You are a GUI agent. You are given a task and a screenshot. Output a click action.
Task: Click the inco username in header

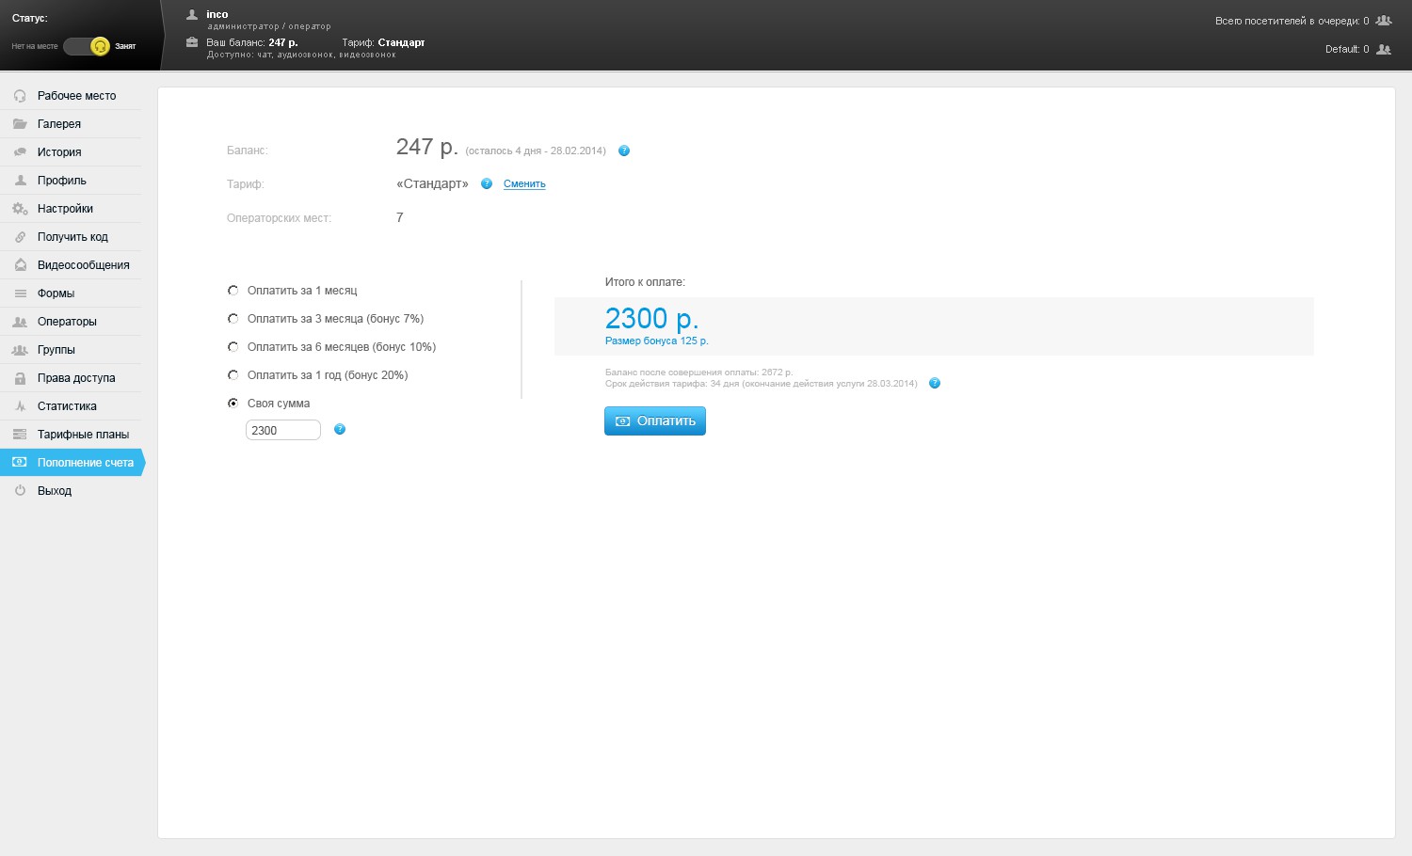tap(217, 14)
